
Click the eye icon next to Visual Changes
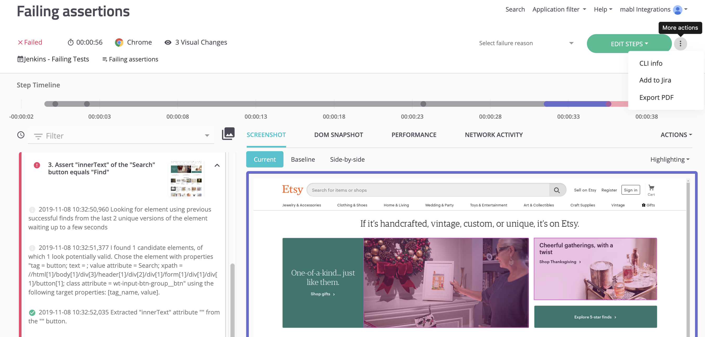pos(168,43)
